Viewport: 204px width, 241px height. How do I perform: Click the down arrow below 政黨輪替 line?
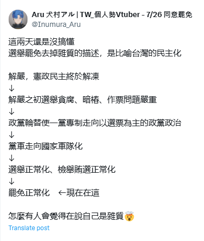pos(11,135)
